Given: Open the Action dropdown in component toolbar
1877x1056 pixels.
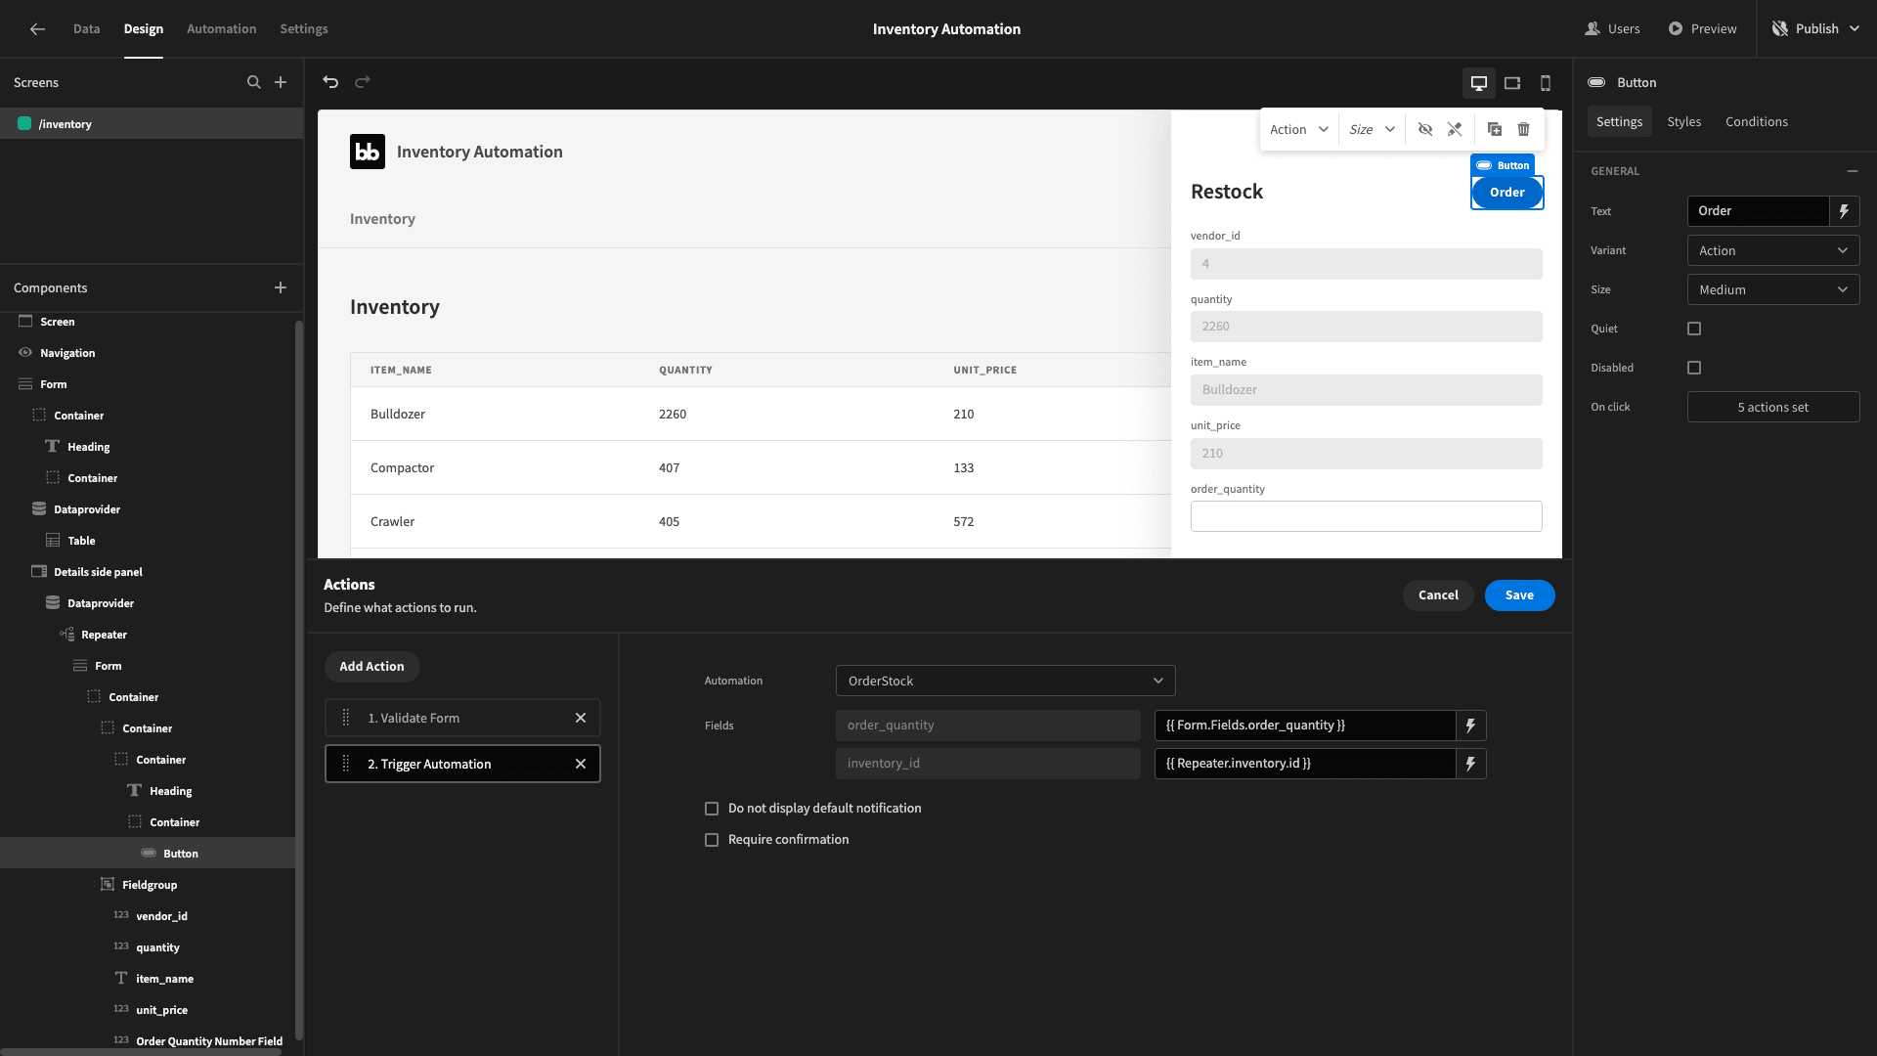Looking at the screenshot, I should click(x=1298, y=129).
